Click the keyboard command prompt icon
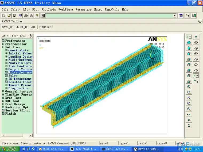Screen dimensions: 203x152 click(43, 16)
